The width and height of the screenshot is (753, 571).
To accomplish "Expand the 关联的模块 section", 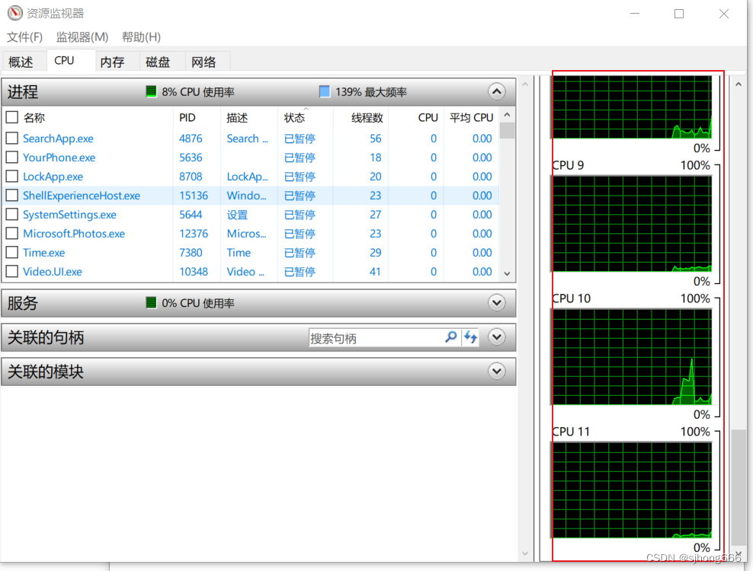I will click(497, 371).
